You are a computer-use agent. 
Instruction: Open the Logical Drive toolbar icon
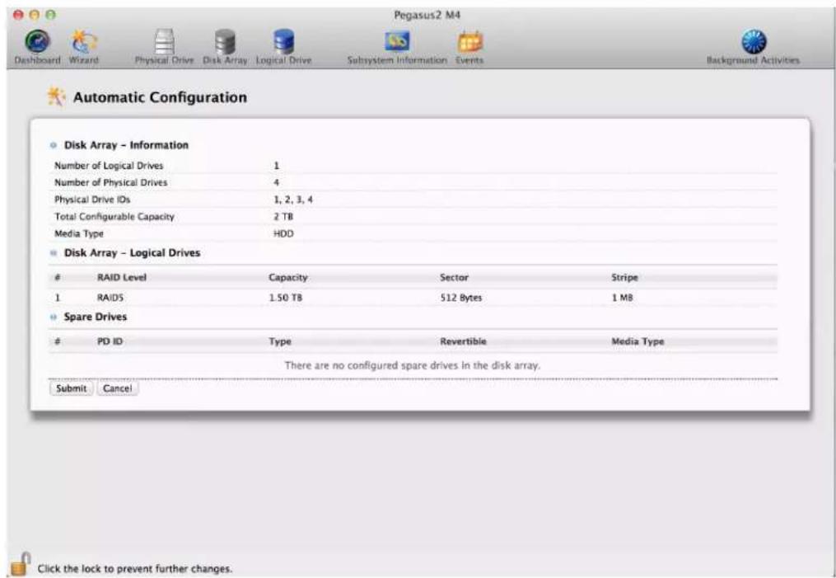click(283, 46)
